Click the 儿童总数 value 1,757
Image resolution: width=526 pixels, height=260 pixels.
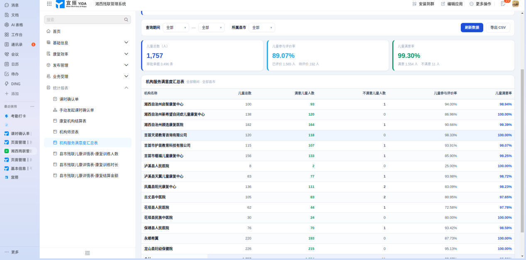click(x=155, y=55)
